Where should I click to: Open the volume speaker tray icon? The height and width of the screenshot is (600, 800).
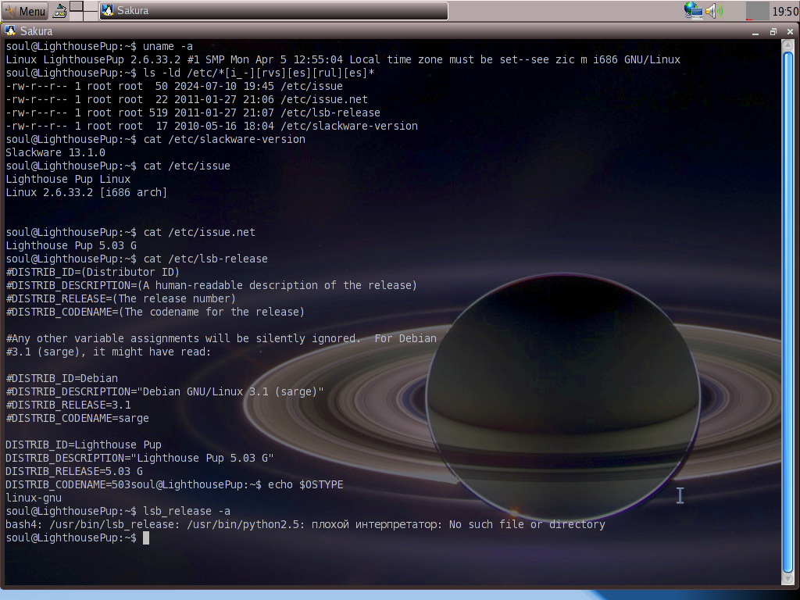click(714, 11)
